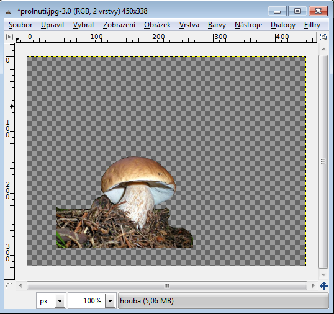Open the Nástroje menu

click(x=248, y=25)
